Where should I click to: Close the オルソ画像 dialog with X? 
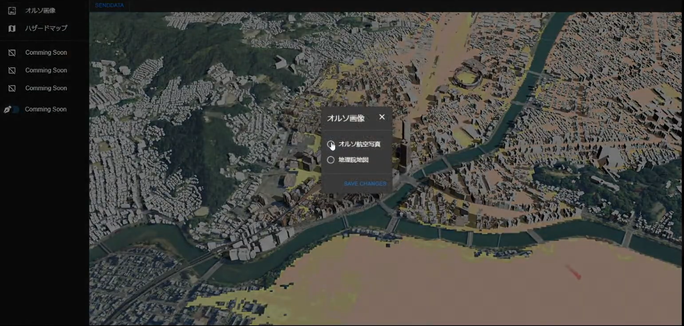(382, 117)
